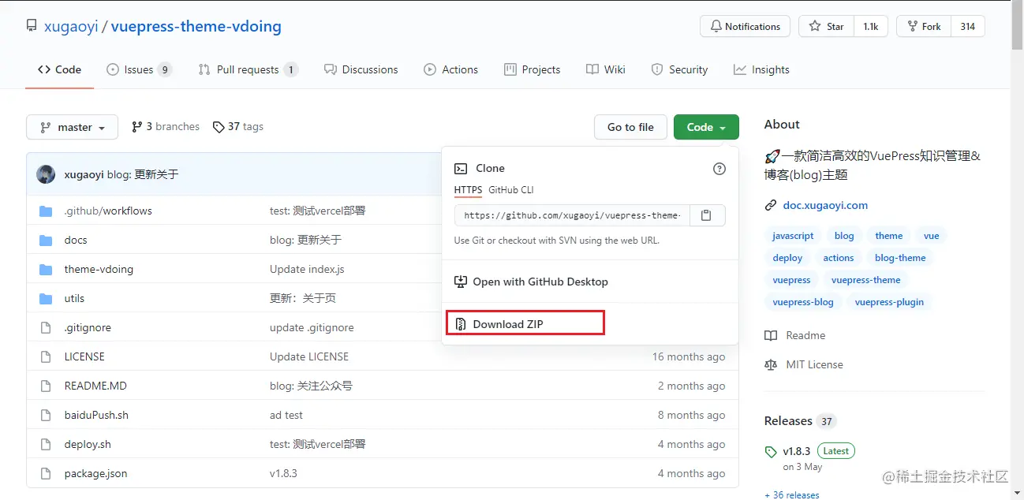Open the doc.xugaoyi.com website link
This screenshot has width=1024, height=500.
click(x=825, y=205)
